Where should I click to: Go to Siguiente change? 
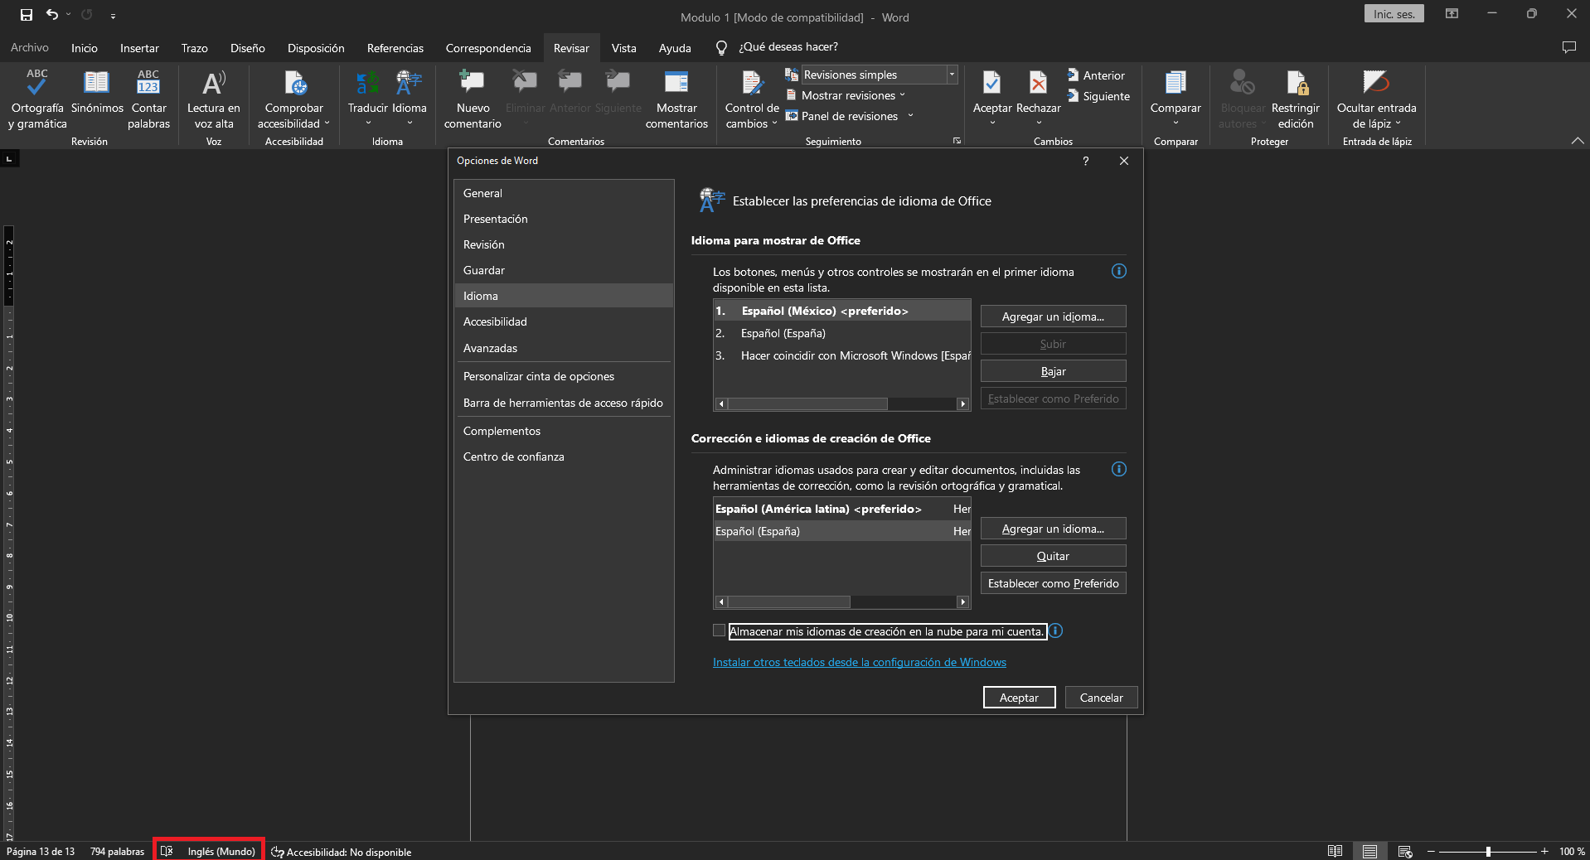pos(1098,96)
